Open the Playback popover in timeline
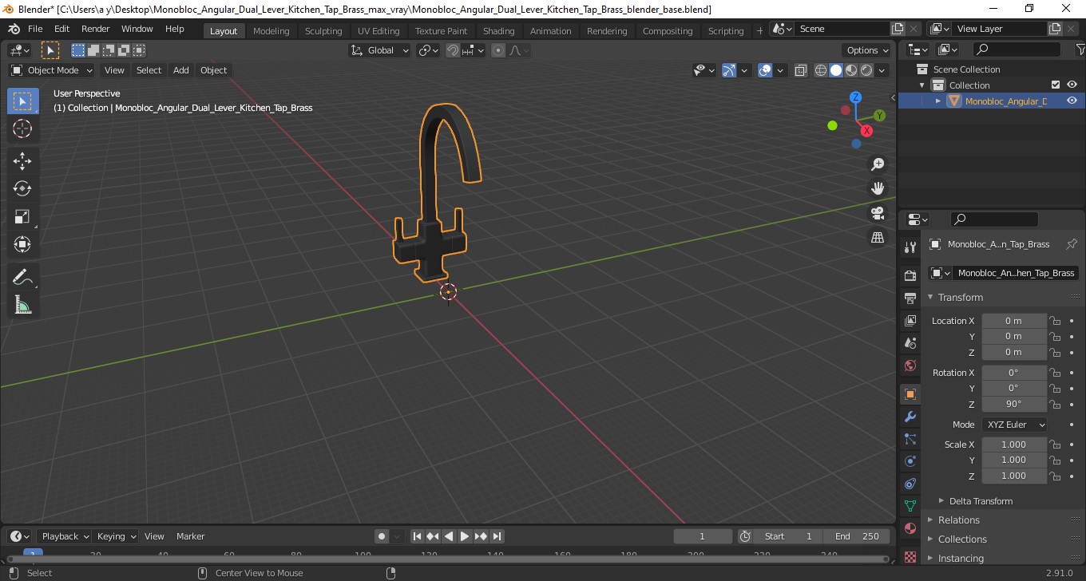This screenshot has width=1086, height=581. tap(64, 536)
